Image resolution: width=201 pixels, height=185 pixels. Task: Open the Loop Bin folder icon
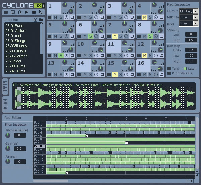[x=41, y=20]
